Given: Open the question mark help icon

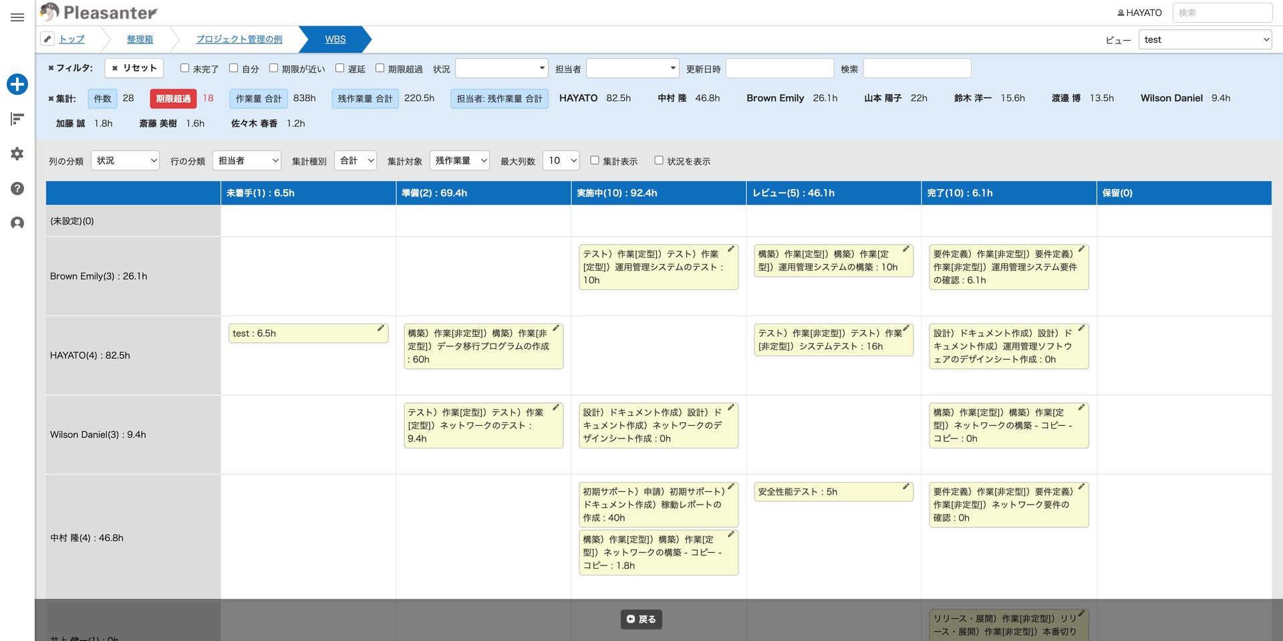Looking at the screenshot, I should pyautogui.click(x=17, y=188).
